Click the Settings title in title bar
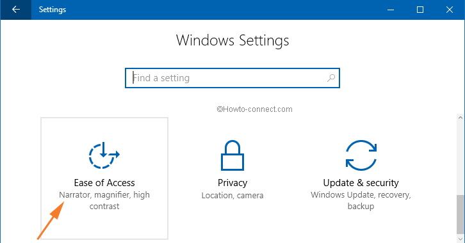Image resolution: width=465 pixels, height=243 pixels. [53, 10]
